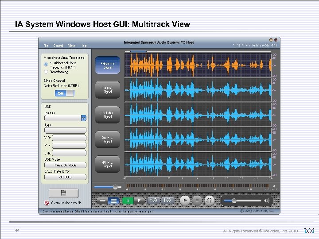Select Multichannel Noise Reduction radio button
The image size is (319, 239).
click(46, 65)
